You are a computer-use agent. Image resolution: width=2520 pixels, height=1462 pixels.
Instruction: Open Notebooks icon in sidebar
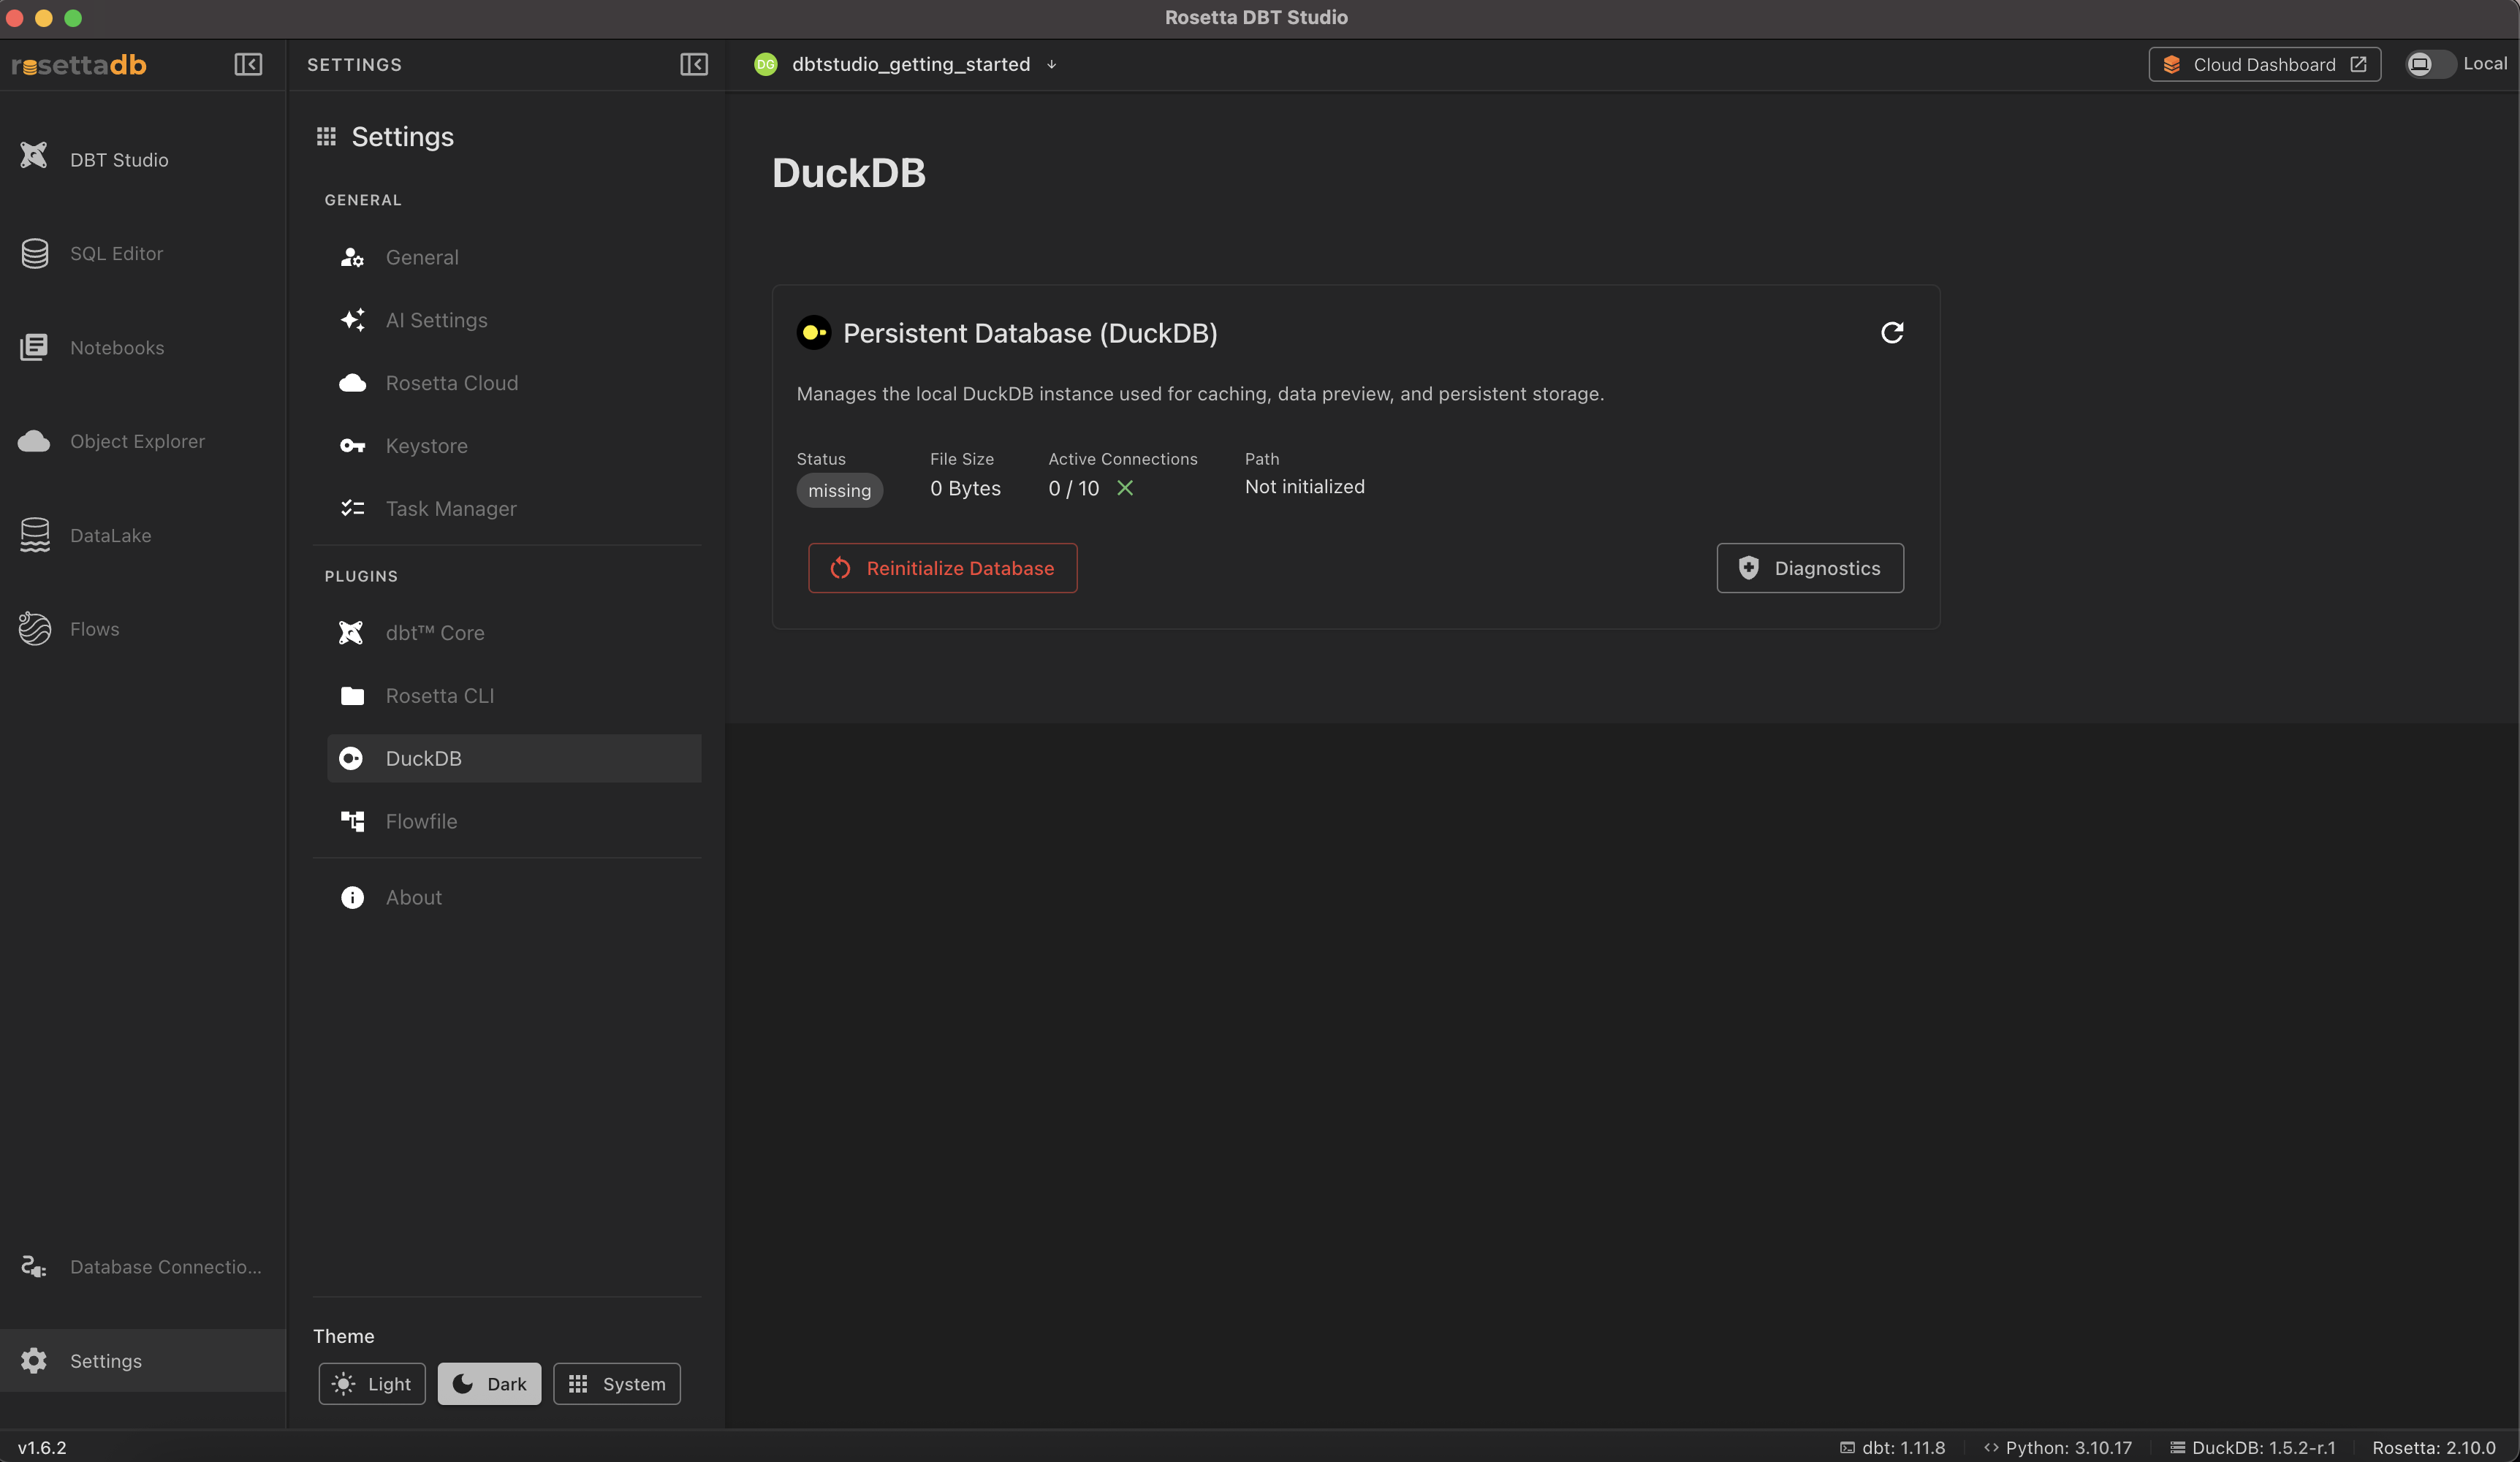click(x=35, y=347)
